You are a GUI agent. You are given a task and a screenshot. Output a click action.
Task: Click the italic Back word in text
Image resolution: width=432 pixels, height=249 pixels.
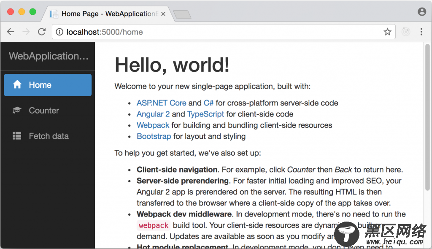343,170
